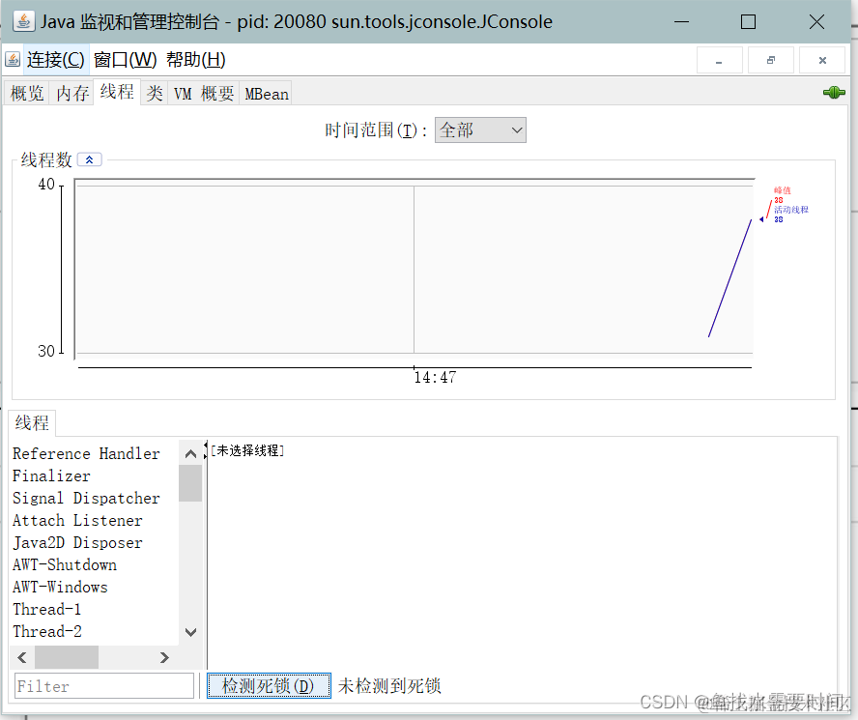The width and height of the screenshot is (858, 720).
Task: Select the 线程 main tab
Action: coord(117,92)
